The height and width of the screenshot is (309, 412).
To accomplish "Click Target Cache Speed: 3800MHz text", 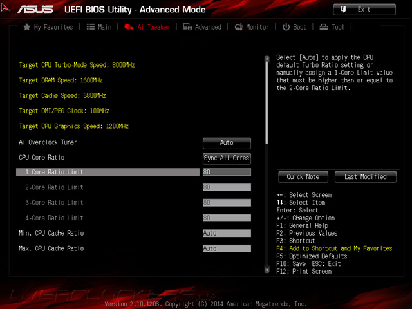I will (62, 96).
